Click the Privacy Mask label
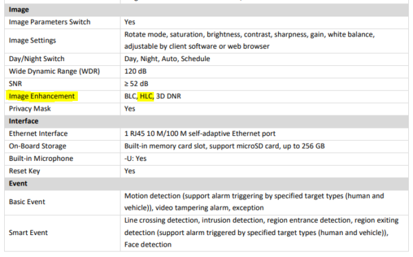413x257 pixels. (30, 109)
